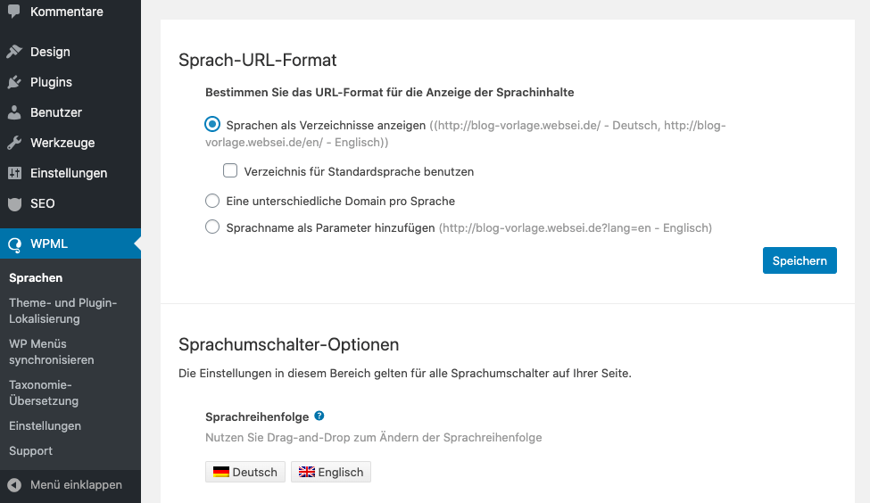Click the Einstellungen sliders icon
This screenshot has width=870, height=503.
(x=14, y=173)
